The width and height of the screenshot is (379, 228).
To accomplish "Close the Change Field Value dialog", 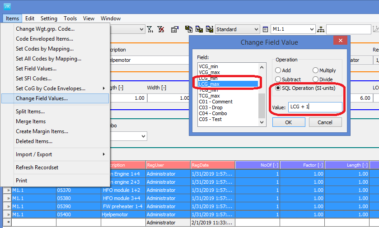I will point(340,40).
